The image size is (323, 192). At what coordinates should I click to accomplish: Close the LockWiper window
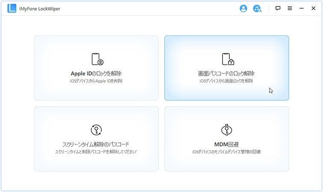click(313, 8)
